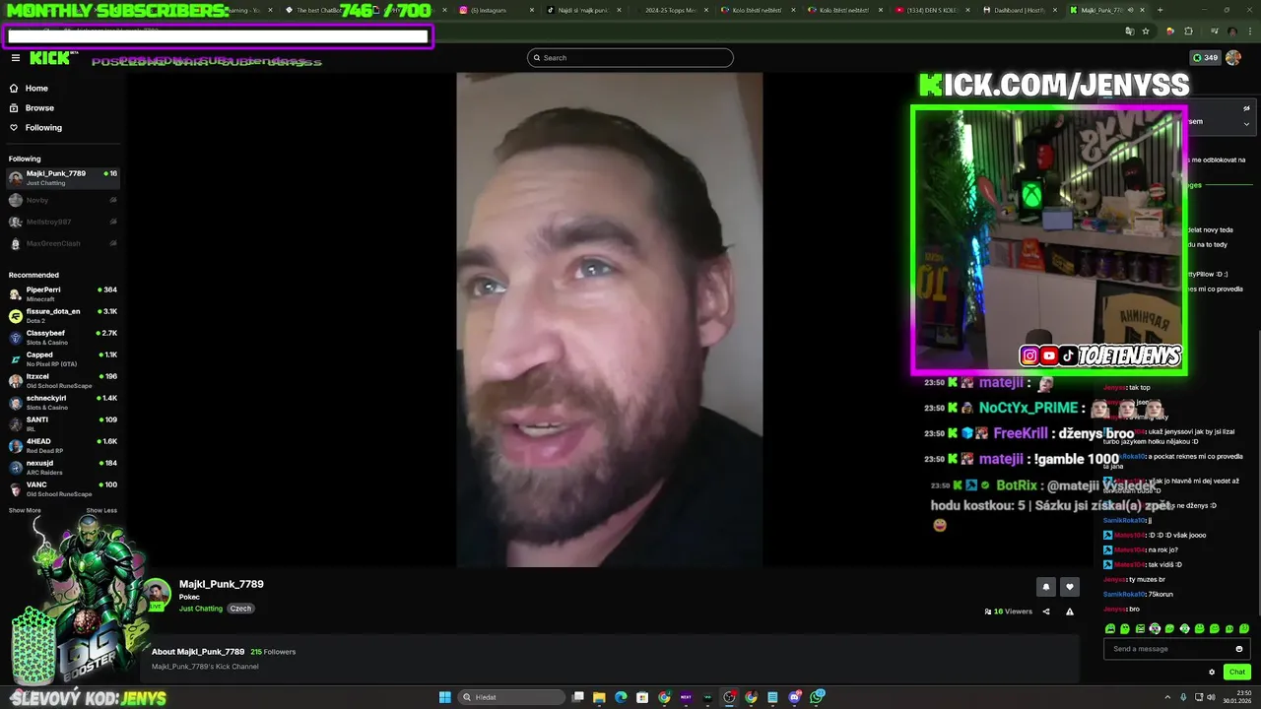Viewport: 1261px width, 709px height.
Task: Click the notification bell for the channel
Action: click(1046, 587)
